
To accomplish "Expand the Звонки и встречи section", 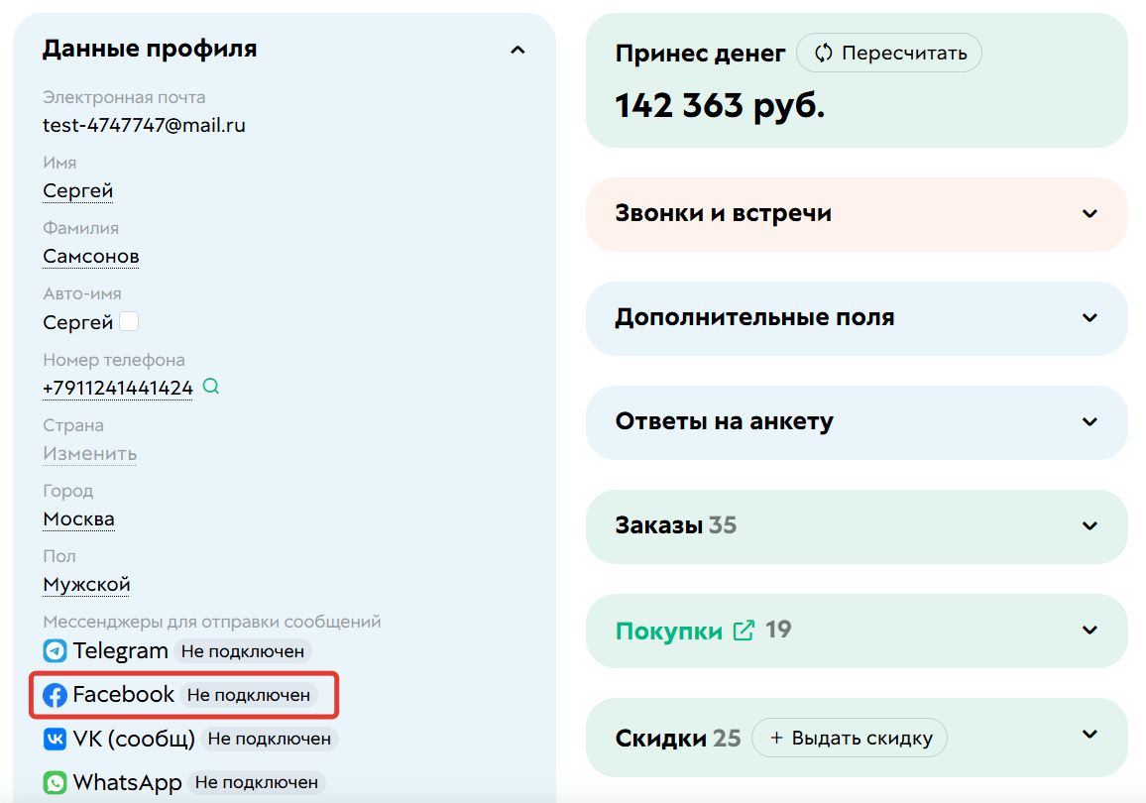I will tap(1089, 214).
